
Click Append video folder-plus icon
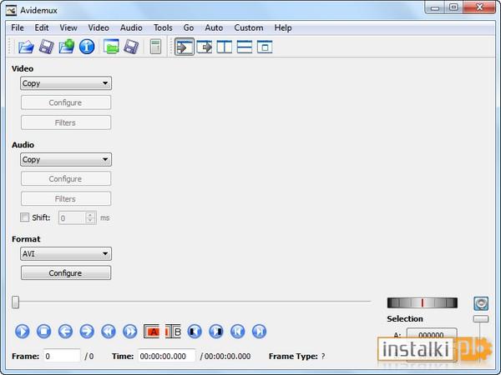pos(67,47)
